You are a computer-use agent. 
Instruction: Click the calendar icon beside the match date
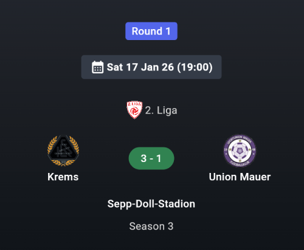point(97,67)
